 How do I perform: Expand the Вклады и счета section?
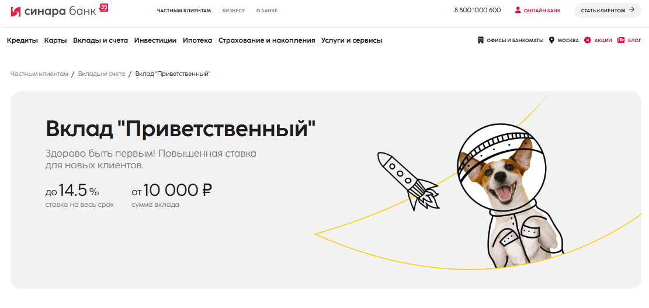pyautogui.click(x=100, y=40)
